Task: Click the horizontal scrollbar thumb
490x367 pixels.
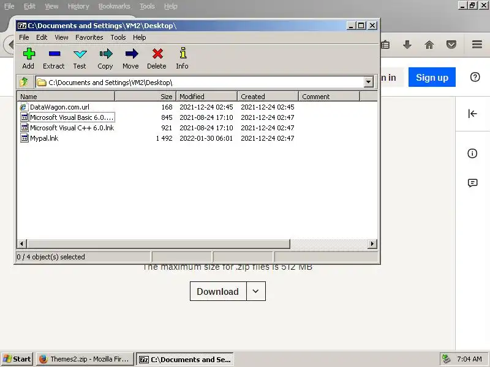Action: point(159,243)
